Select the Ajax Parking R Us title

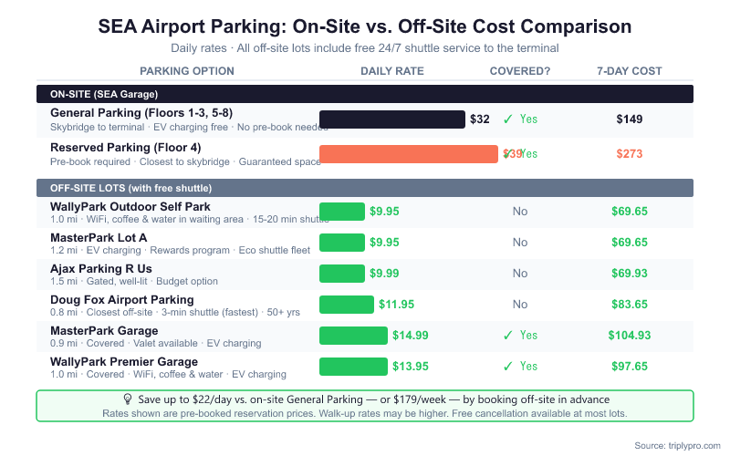click(100, 268)
